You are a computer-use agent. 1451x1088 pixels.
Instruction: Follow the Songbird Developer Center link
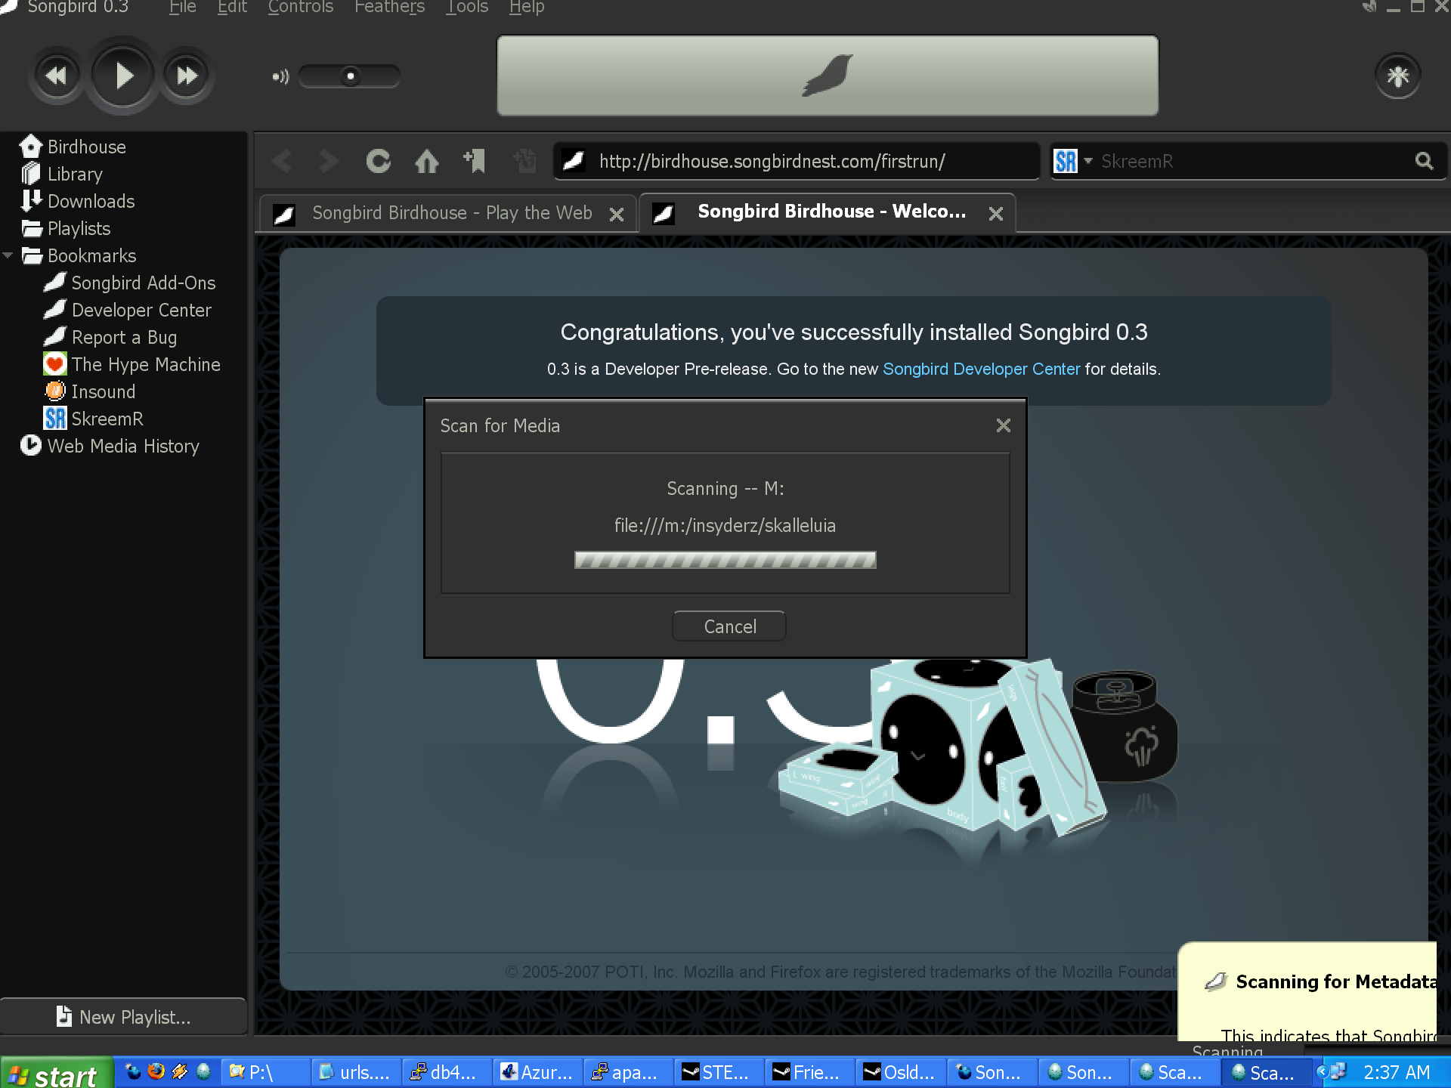(981, 369)
